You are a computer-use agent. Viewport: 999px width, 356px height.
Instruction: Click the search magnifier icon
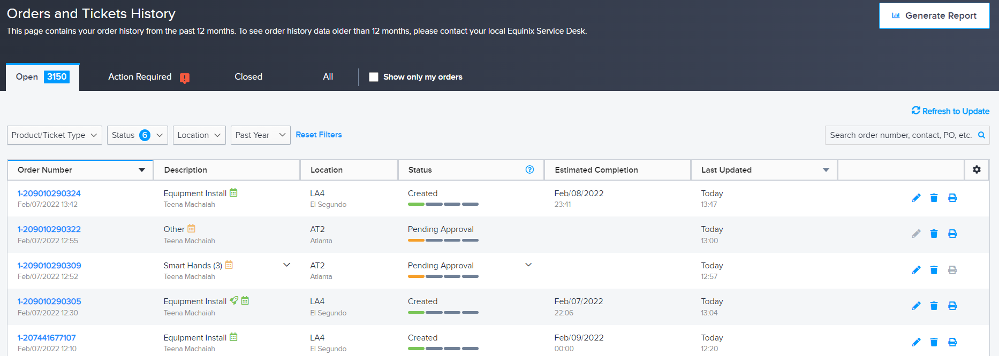pyautogui.click(x=981, y=135)
